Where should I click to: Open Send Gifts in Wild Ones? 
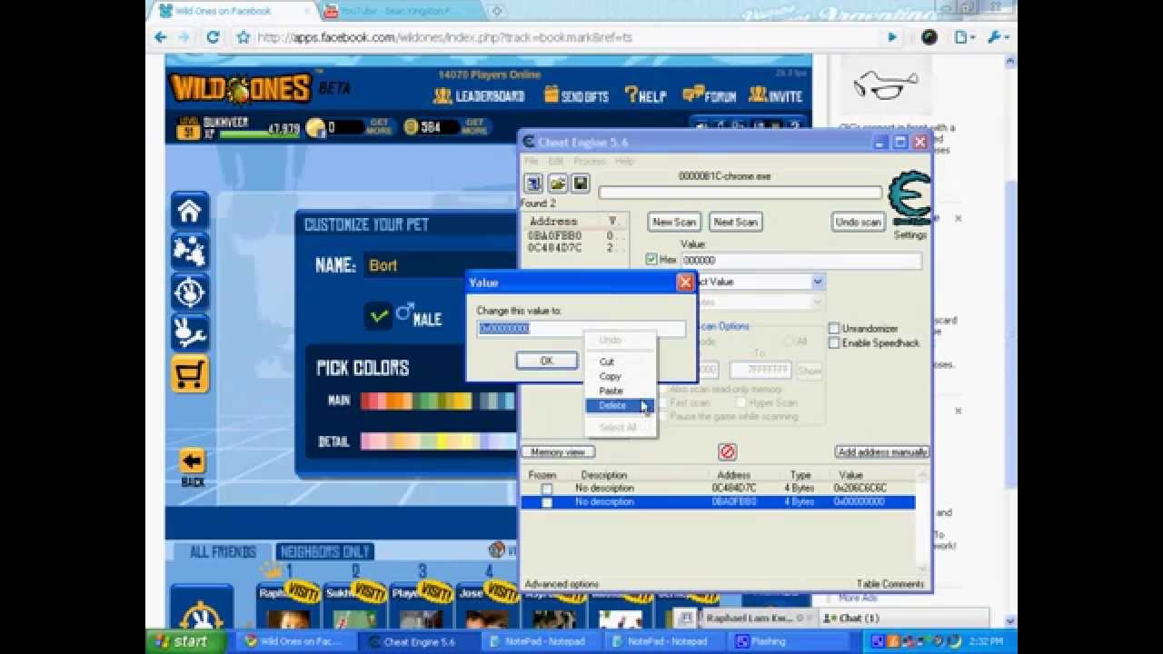576,95
